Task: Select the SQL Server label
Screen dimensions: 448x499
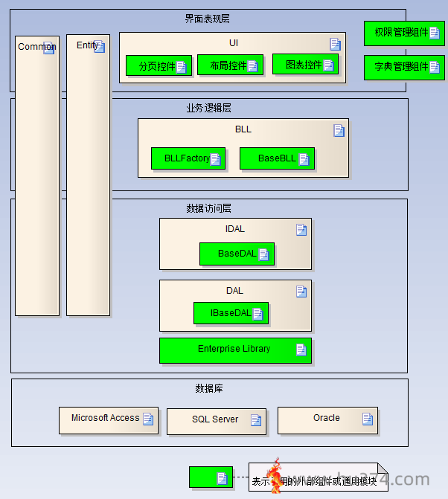Action: coord(215,419)
